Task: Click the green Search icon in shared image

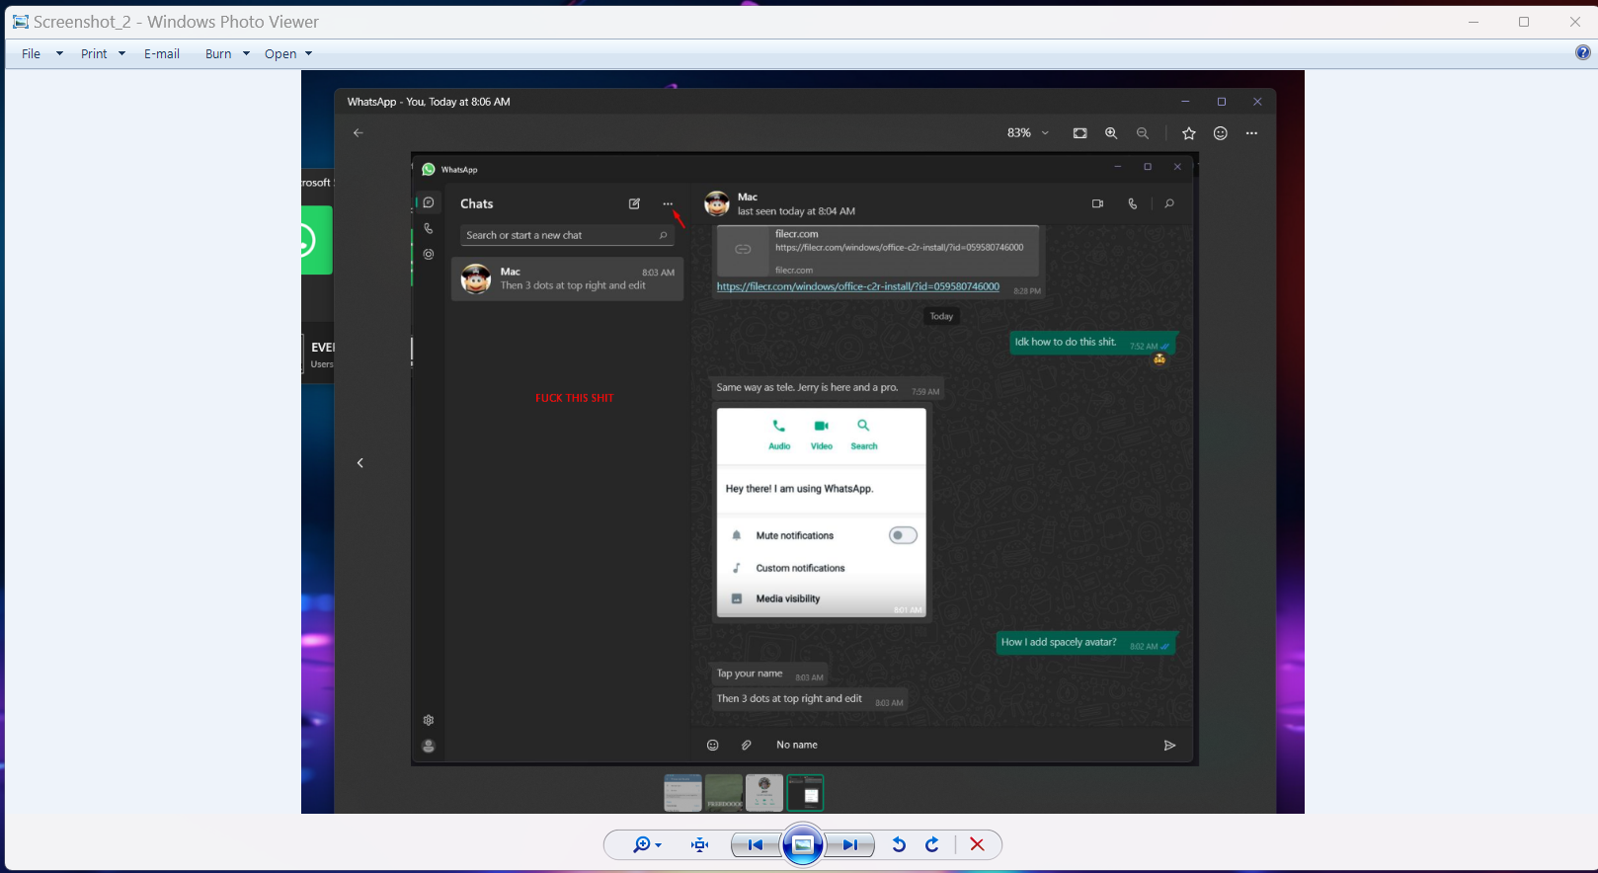Action: (863, 426)
